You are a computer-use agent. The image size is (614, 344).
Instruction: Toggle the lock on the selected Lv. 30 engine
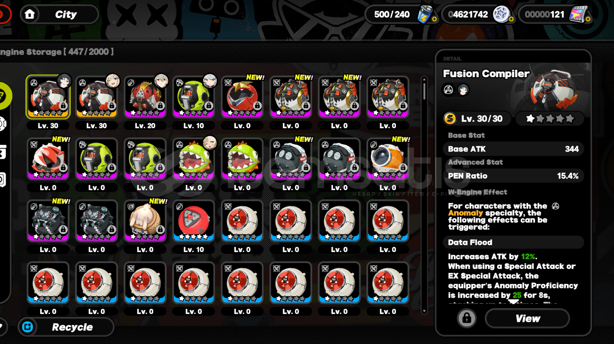63,105
